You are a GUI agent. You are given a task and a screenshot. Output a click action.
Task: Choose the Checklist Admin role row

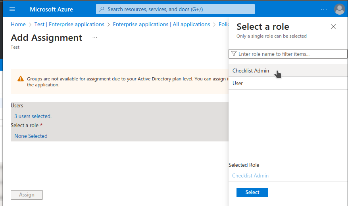(x=288, y=71)
